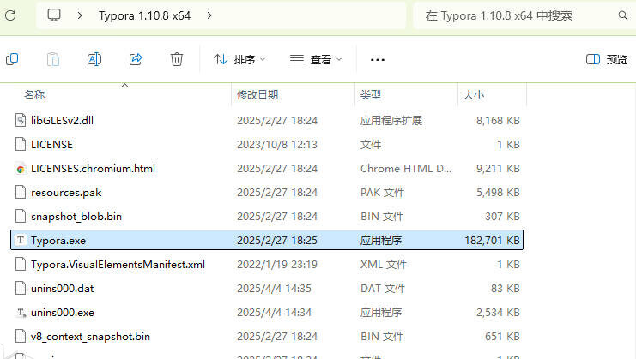The image size is (636, 359).
Task: Open the 排序 sort dropdown
Action: (239, 59)
